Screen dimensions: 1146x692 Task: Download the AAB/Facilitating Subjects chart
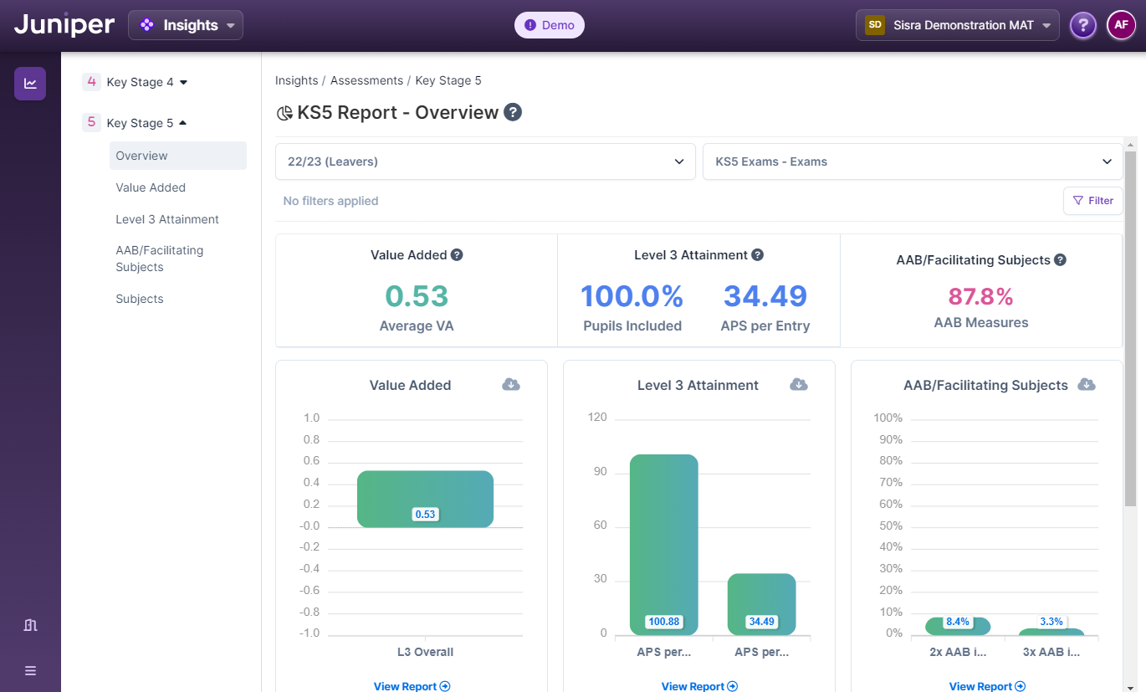pyautogui.click(x=1087, y=384)
